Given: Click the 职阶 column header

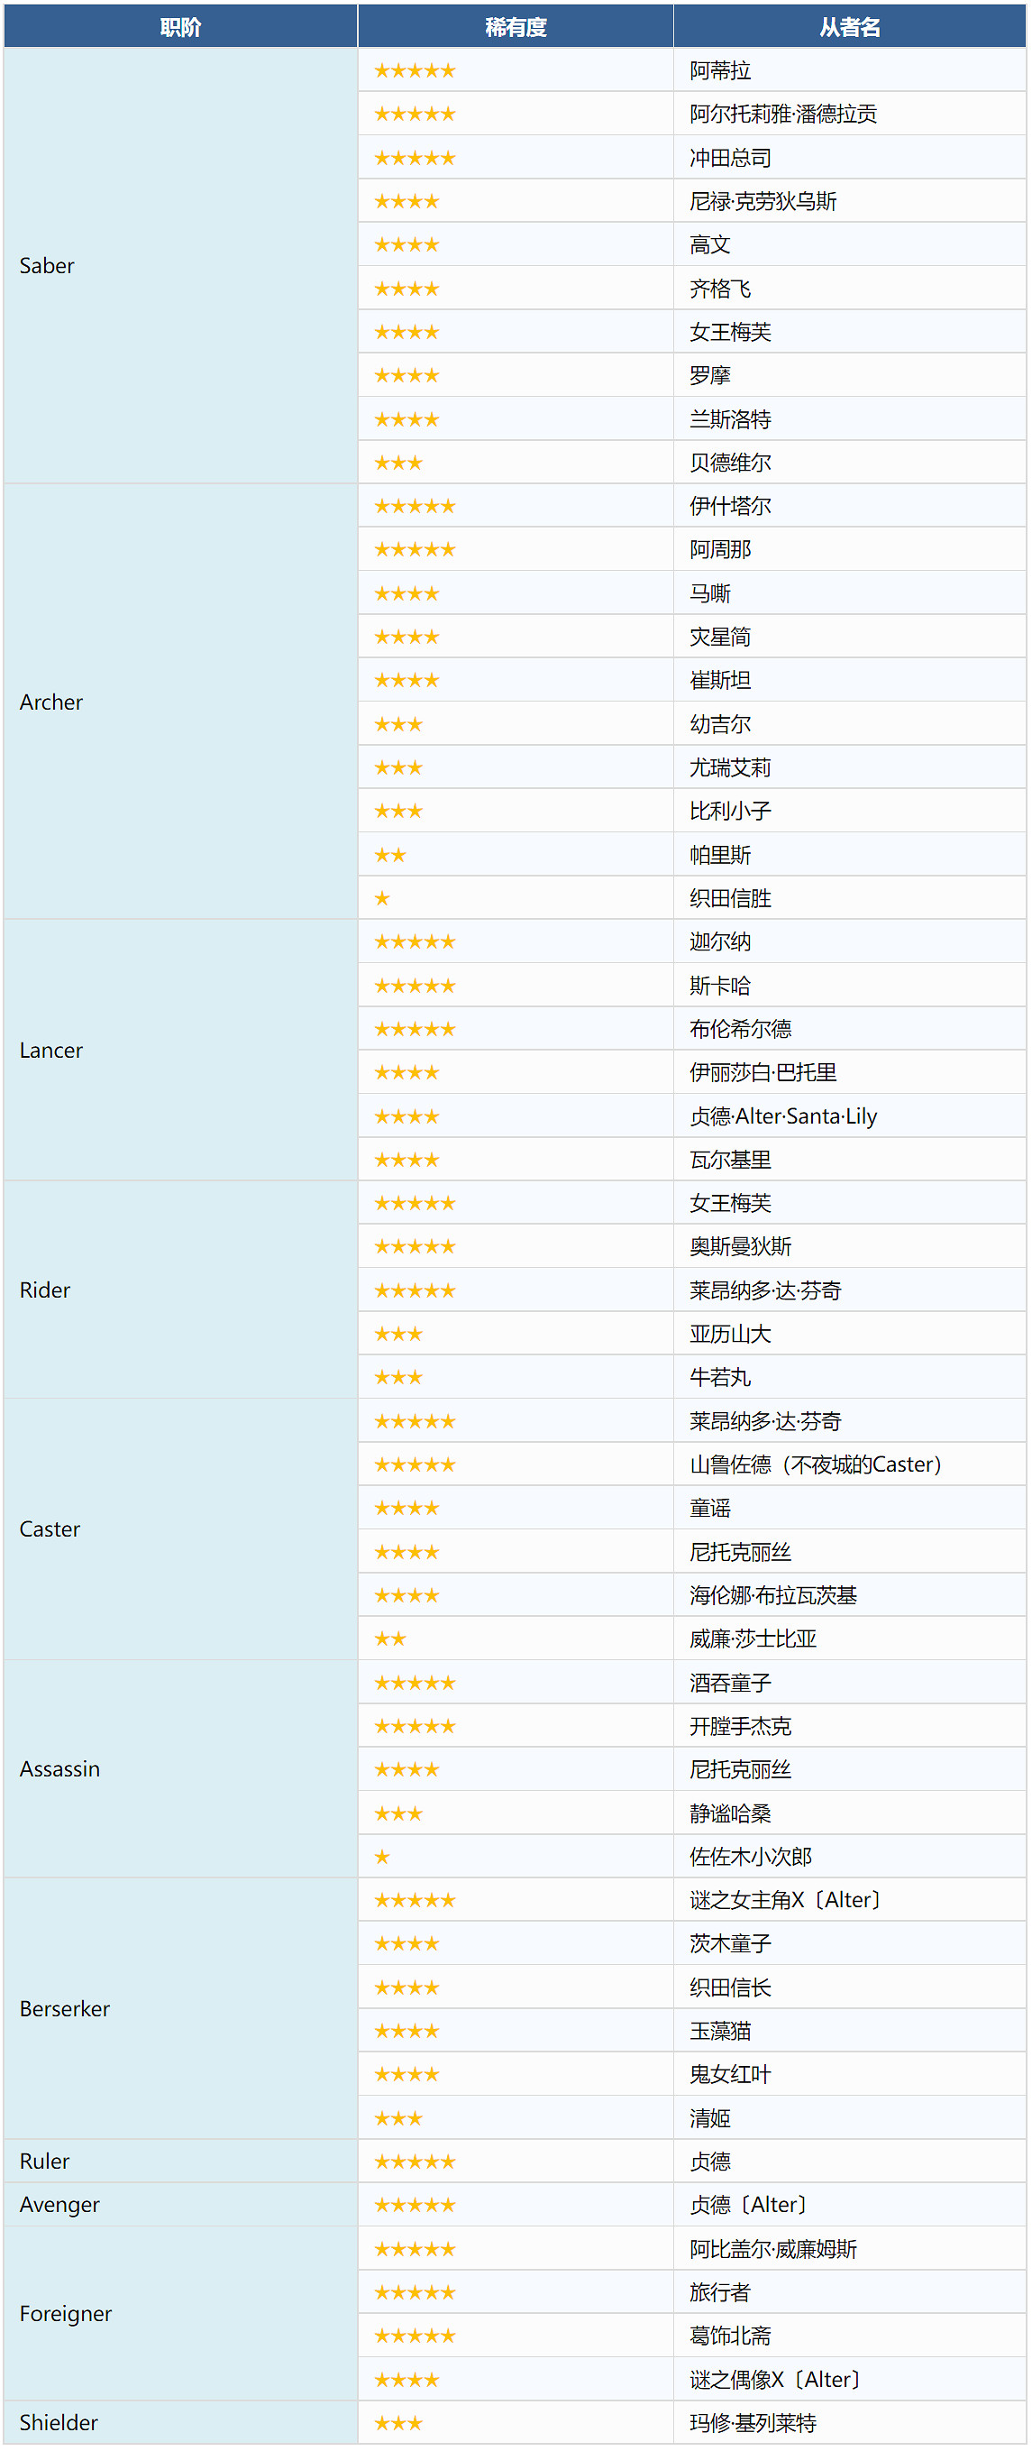Looking at the screenshot, I should click(181, 27).
